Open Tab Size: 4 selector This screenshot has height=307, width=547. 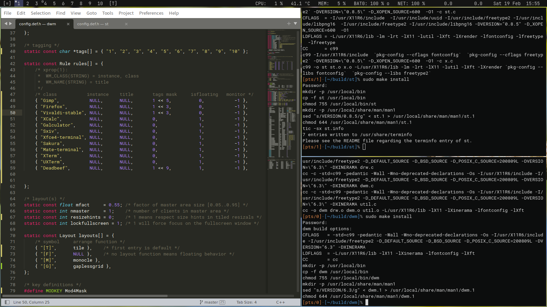point(246,302)
